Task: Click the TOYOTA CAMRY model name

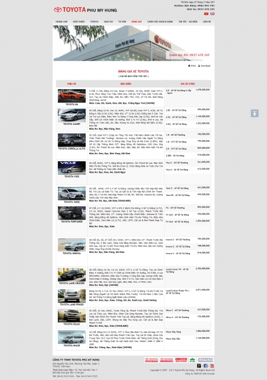Action: [71, 124]
